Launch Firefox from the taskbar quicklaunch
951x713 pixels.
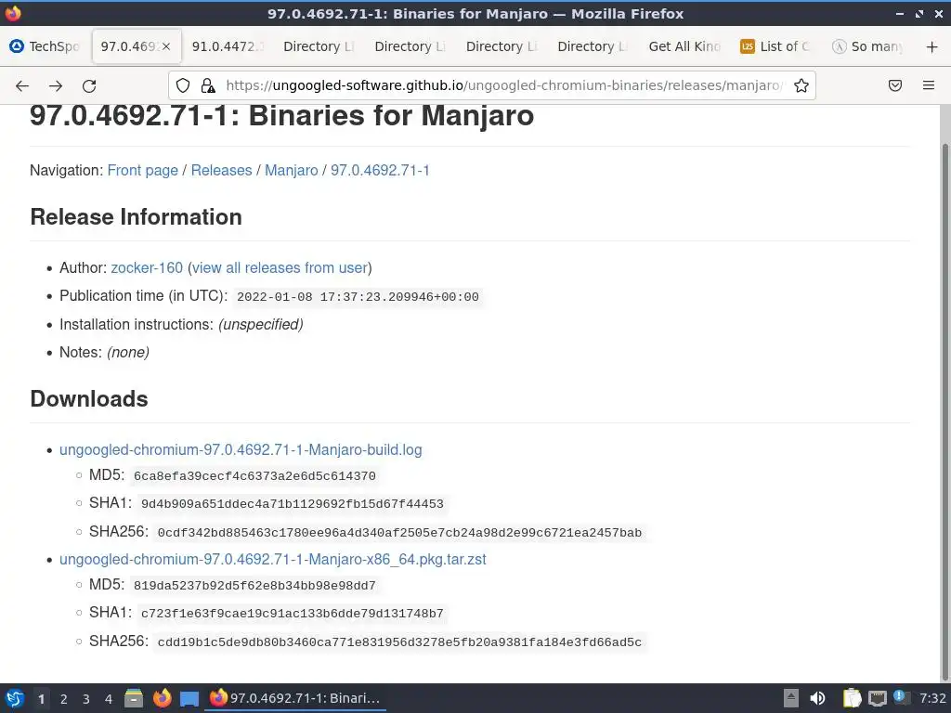[162, 698]
